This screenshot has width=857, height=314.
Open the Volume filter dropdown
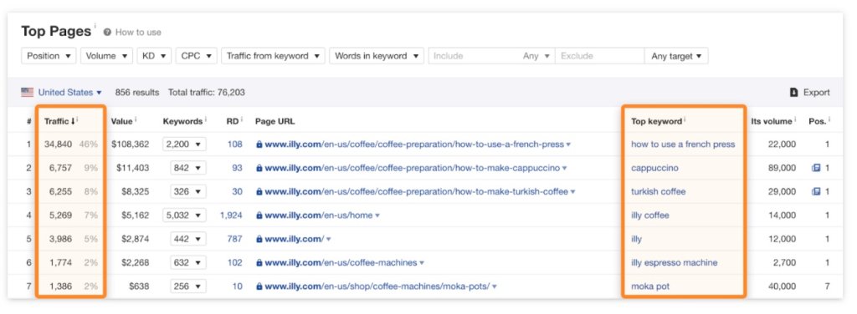point(106,56)
